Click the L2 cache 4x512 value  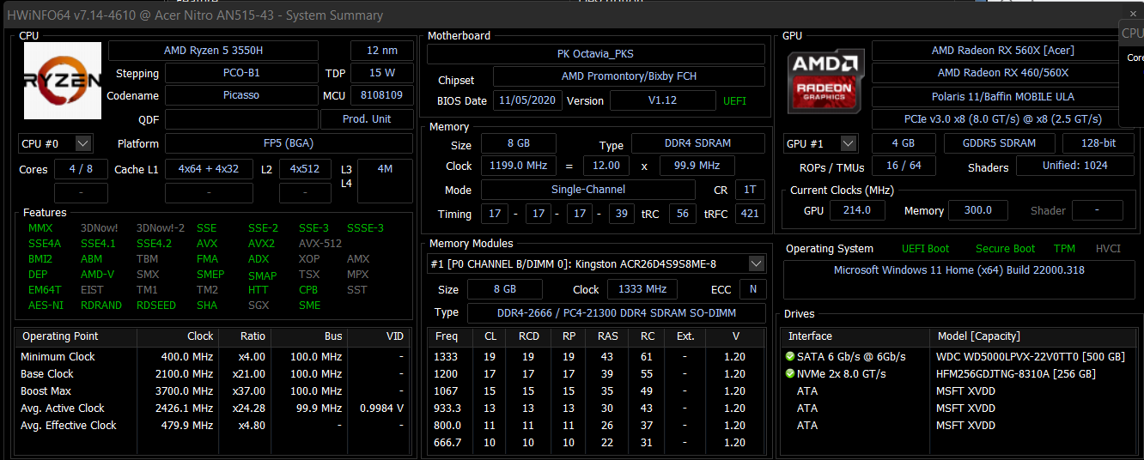(x=305, y=169)
